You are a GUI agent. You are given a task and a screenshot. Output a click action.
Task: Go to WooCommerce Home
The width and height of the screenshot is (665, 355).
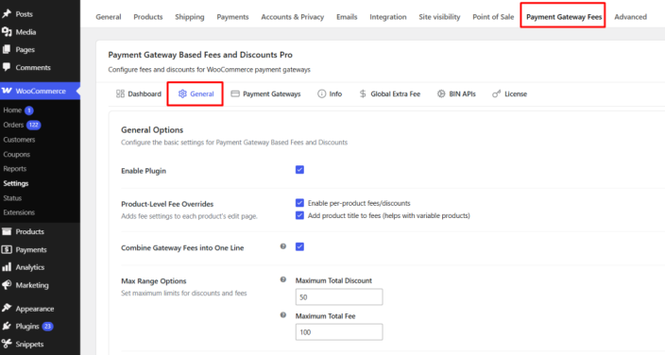point(12,110)
